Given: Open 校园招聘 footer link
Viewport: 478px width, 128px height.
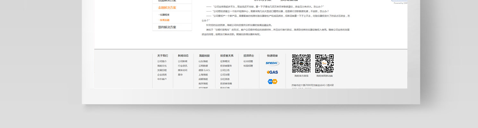Looking at the screenshot, I should tap(248, 66).
